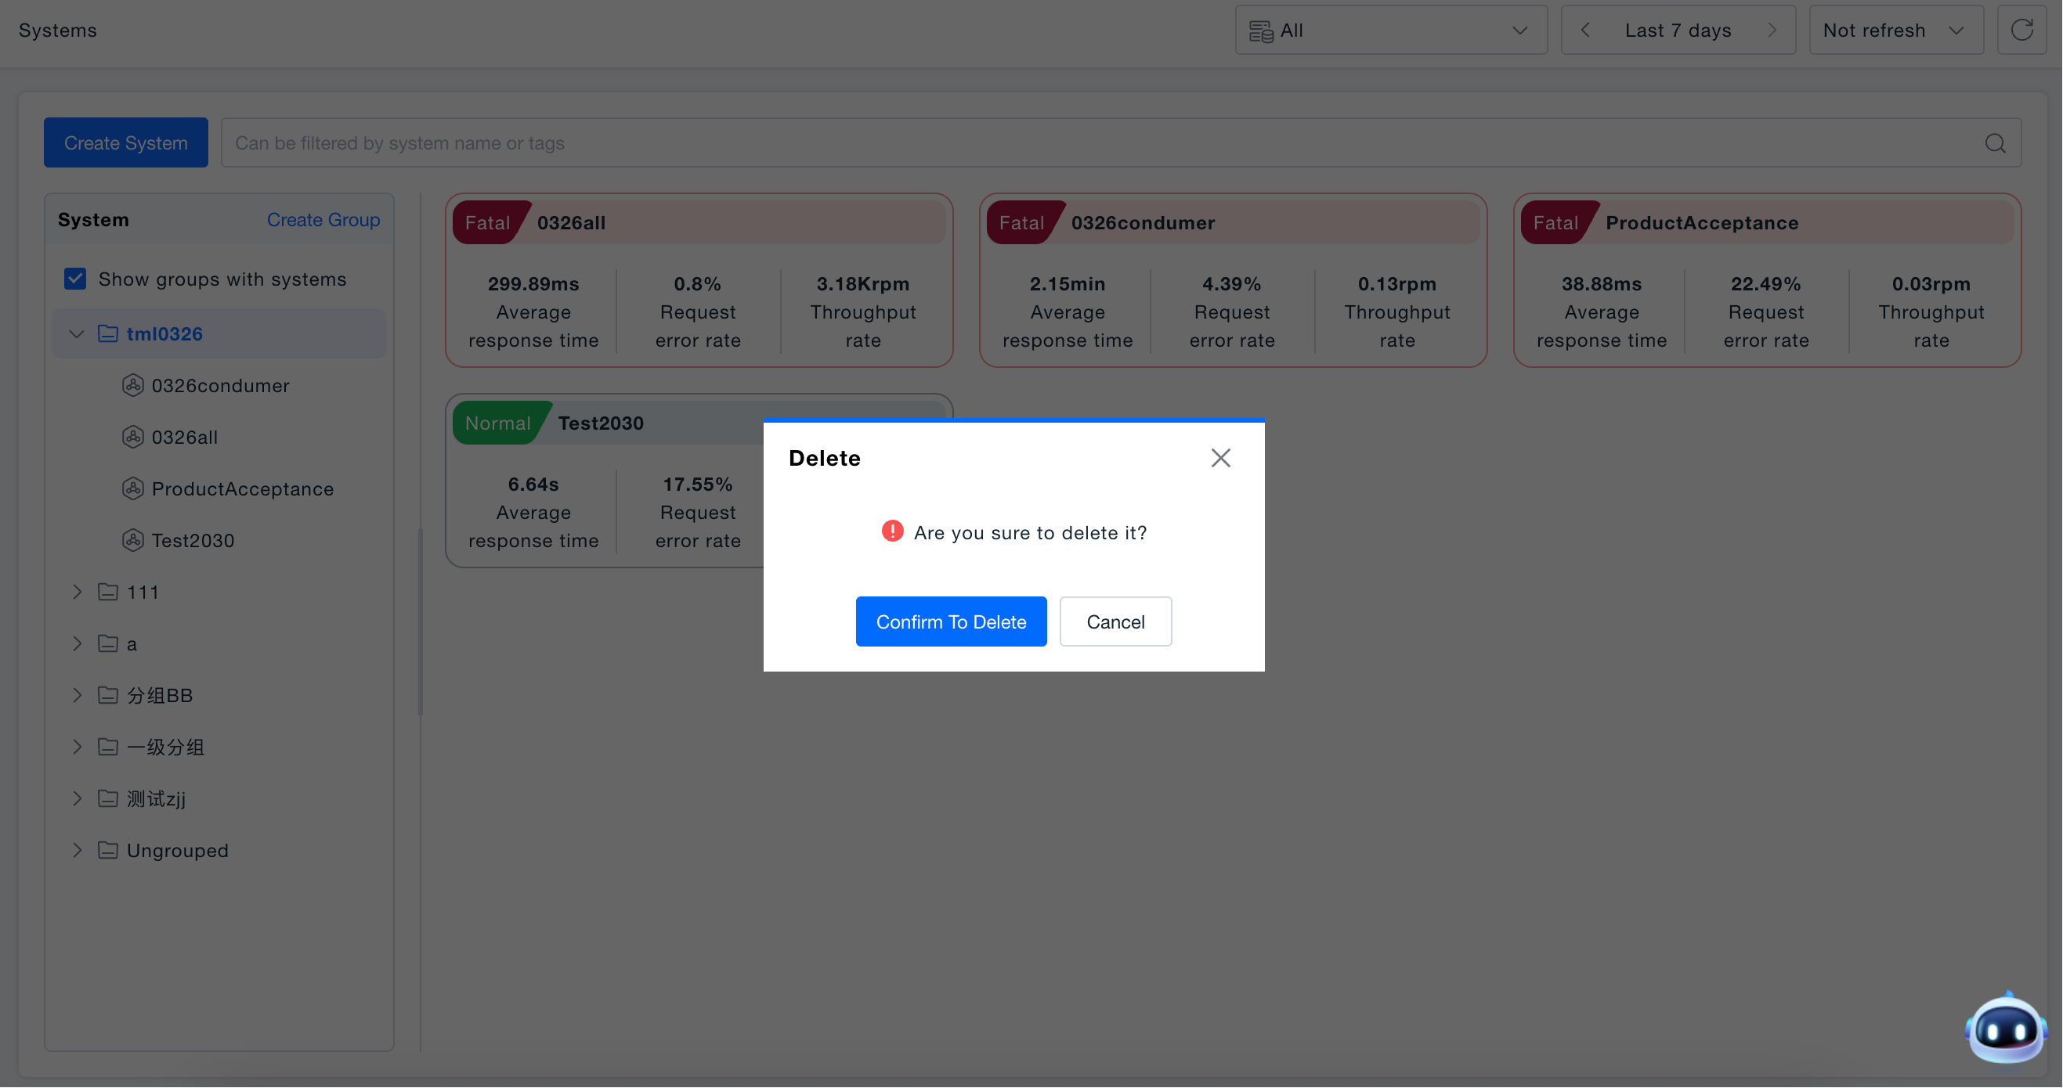Click the 一级分组 folder icon

pyautogui.click(x=108, y=747)
